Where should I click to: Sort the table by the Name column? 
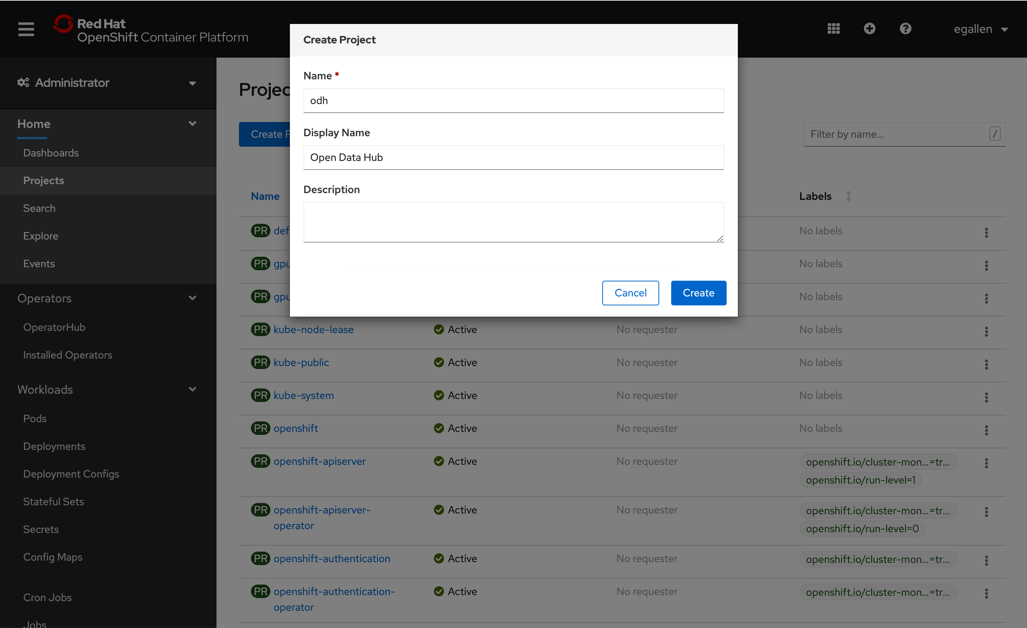coord(265,196)
